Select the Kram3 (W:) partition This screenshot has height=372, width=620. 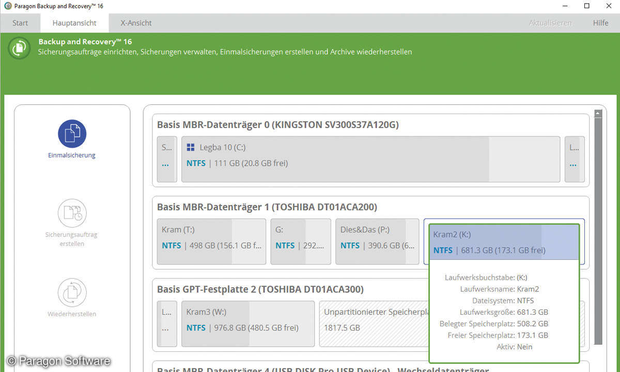(248, 324)
